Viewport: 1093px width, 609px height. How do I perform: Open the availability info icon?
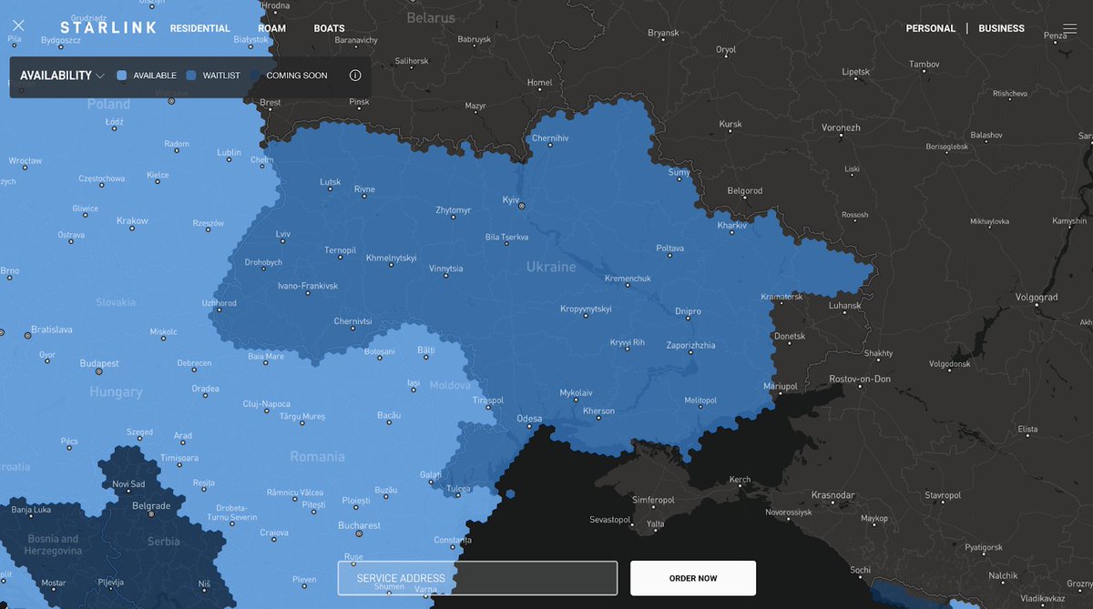[355, 76]
